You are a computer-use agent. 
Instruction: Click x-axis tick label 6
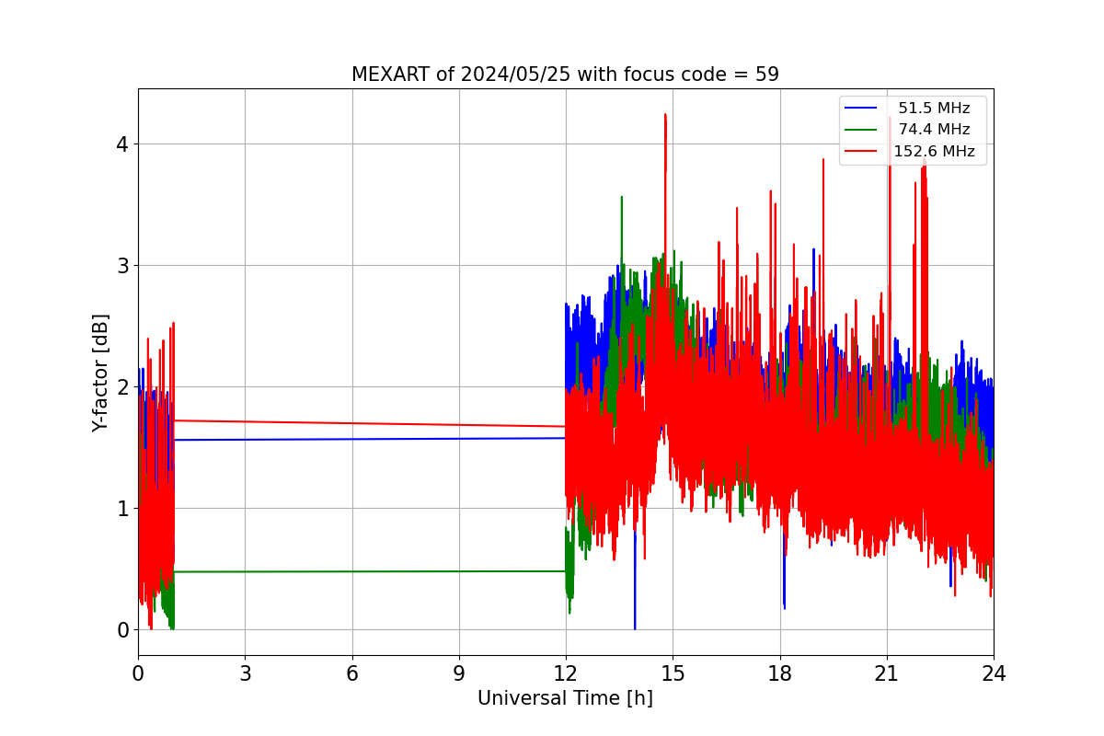coord(351,673)
